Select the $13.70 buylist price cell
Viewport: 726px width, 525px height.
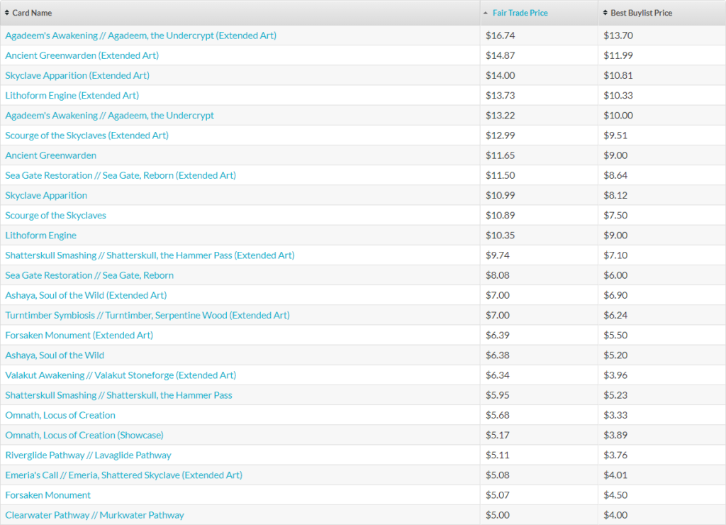pos(662,35)
